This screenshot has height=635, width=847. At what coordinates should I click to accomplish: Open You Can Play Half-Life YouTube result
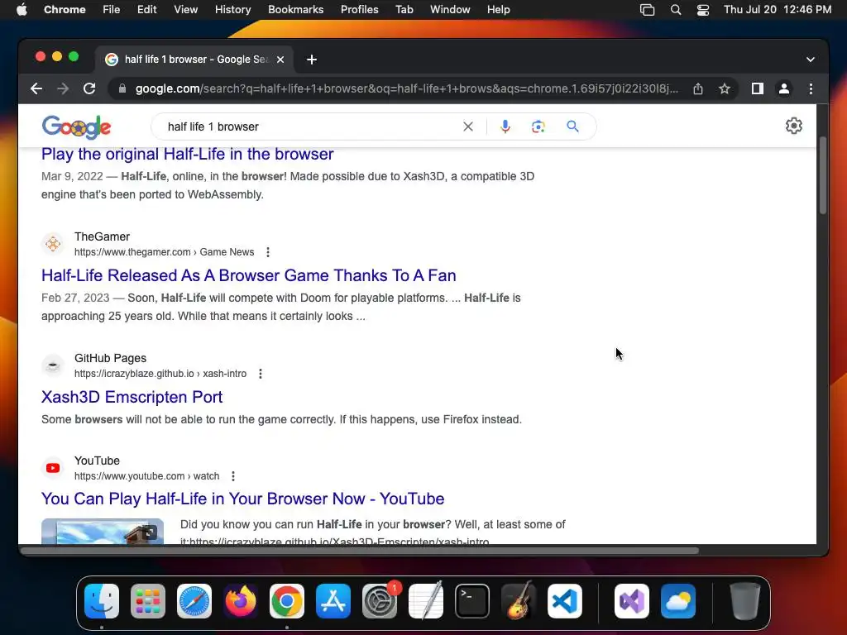[x=242, y=499]
